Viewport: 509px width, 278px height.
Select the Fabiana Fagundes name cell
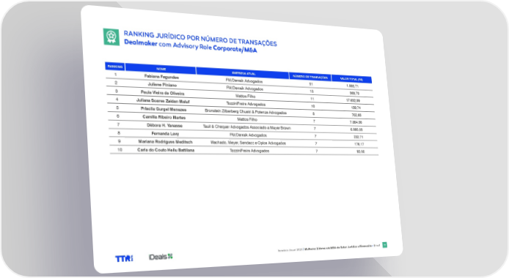[x=161, y=77]
